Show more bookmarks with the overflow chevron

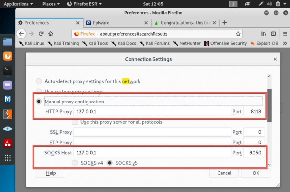(285, 43)
